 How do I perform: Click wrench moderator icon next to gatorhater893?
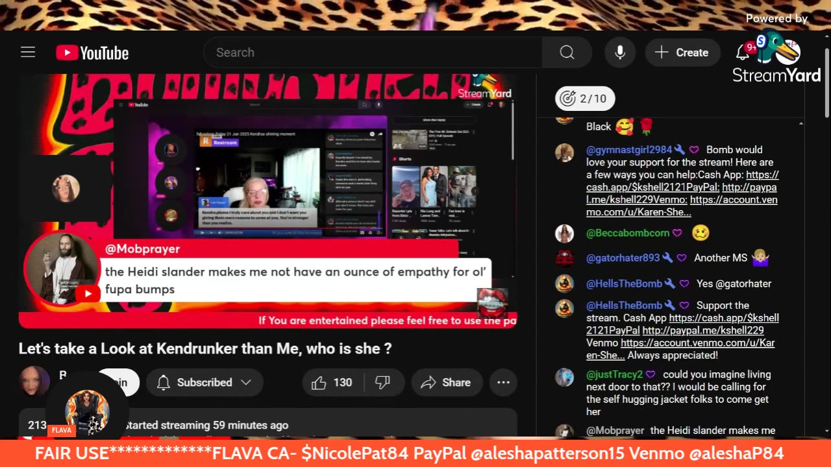667,258
